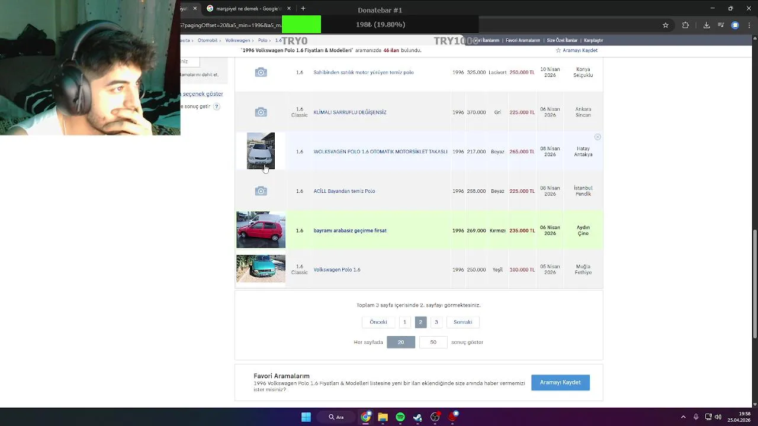Close the 'marşpiyel ne demek' Google tab

coord(289,8)
